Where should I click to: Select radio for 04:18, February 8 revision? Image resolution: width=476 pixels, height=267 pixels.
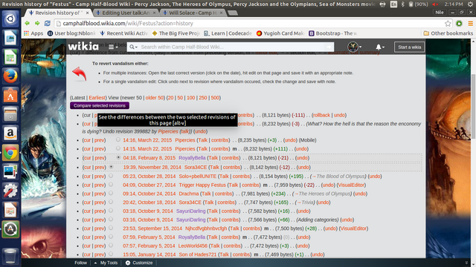tap(118, 157)
